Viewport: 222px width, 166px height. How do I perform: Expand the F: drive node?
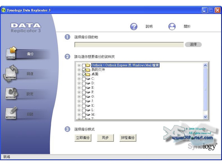(79, 92)
